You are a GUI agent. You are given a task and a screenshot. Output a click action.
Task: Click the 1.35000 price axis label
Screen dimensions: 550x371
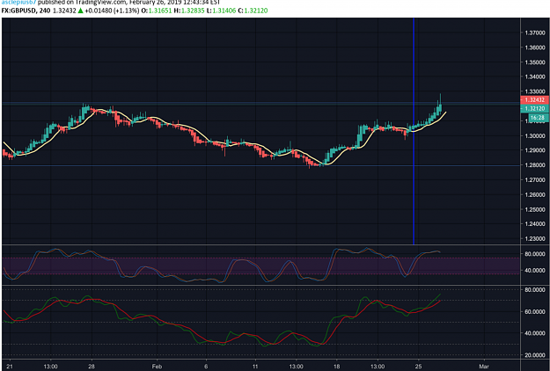click(534, 62)
